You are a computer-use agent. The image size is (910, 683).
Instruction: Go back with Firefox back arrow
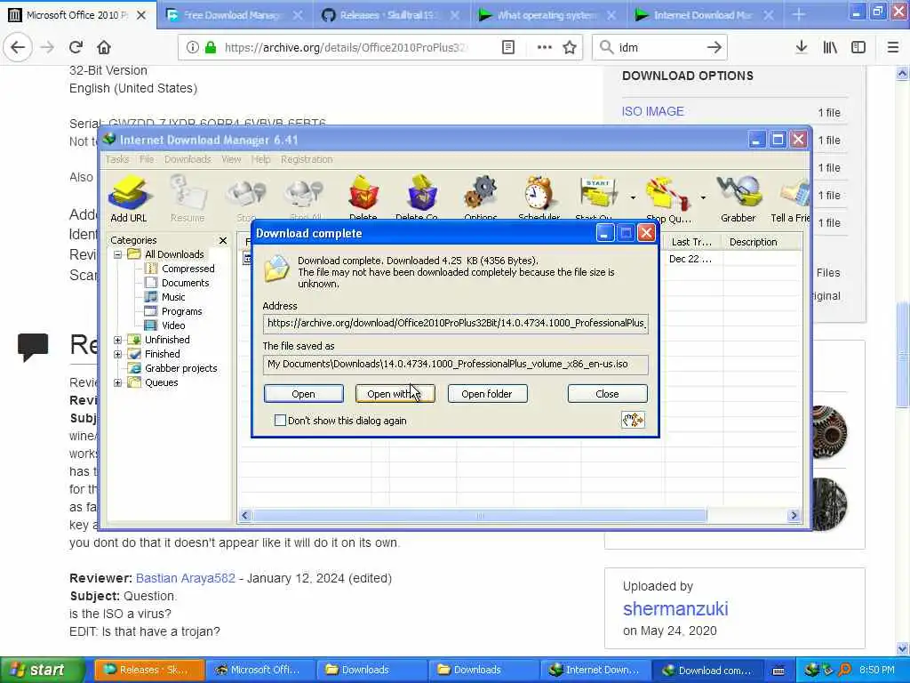(18, 47)
